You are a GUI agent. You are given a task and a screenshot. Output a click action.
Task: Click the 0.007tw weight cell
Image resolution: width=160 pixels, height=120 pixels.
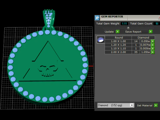145,45
